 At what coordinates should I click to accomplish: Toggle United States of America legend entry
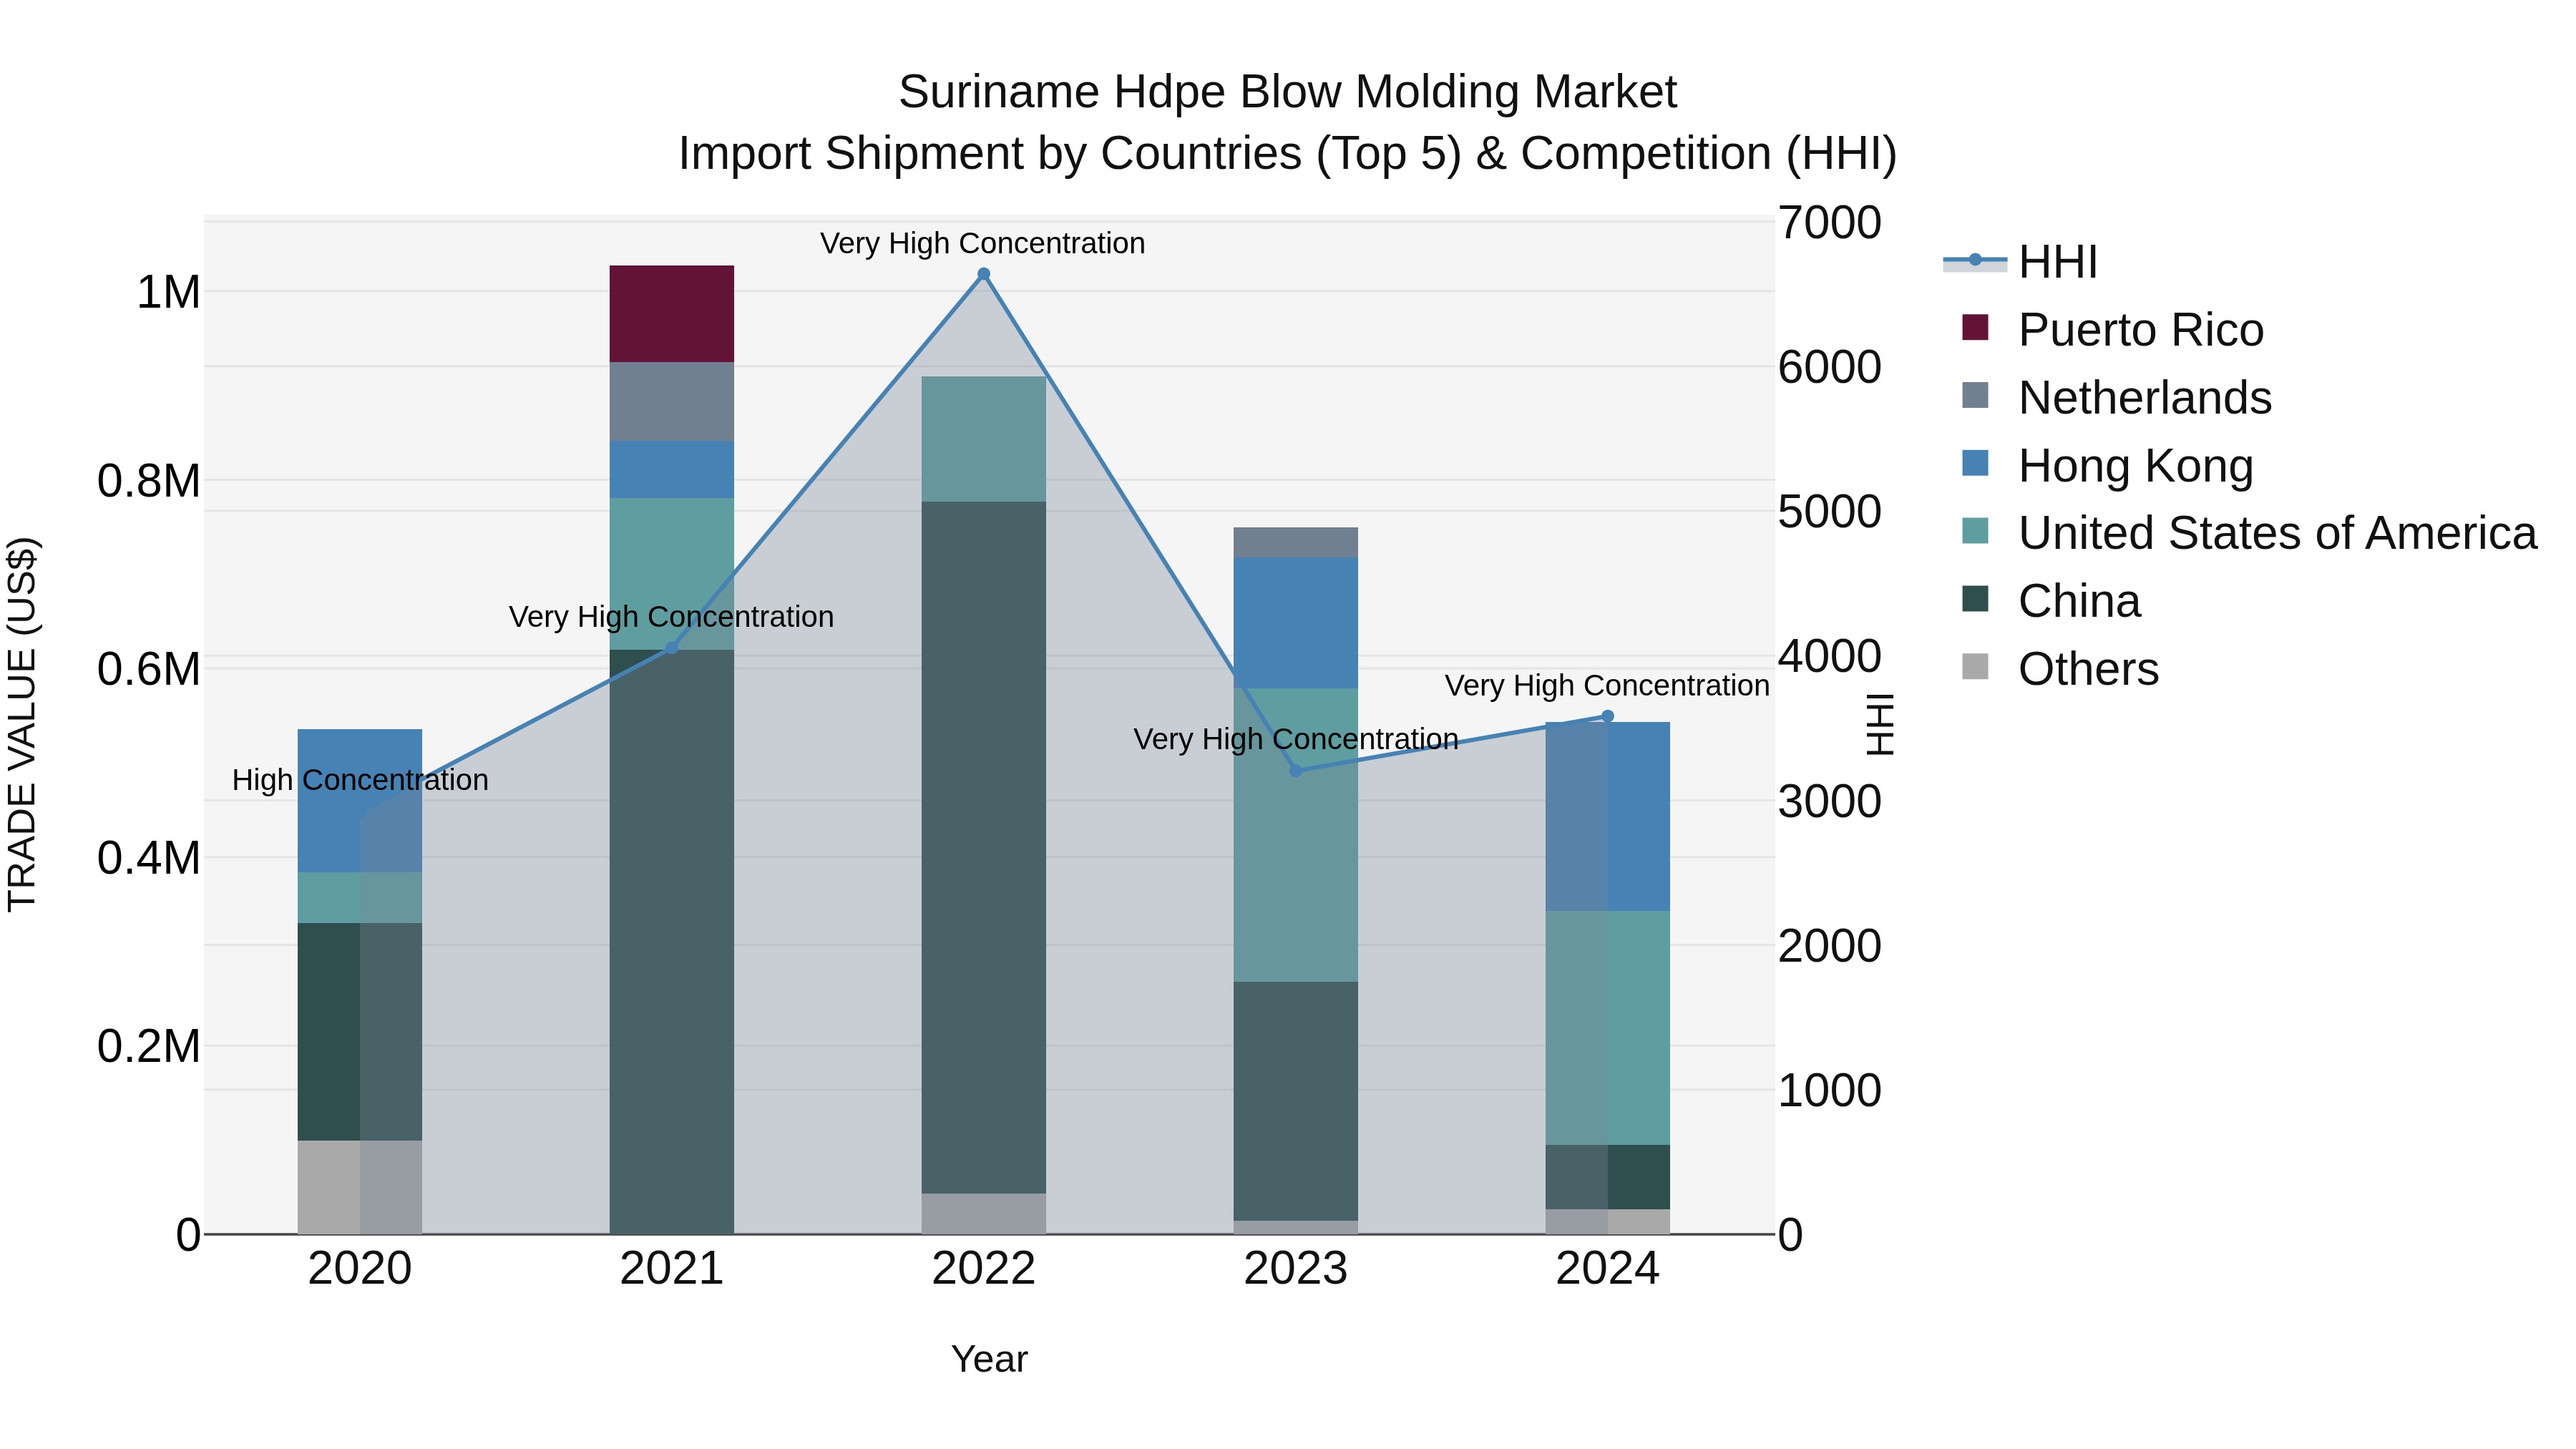[x=2249, y=533]
